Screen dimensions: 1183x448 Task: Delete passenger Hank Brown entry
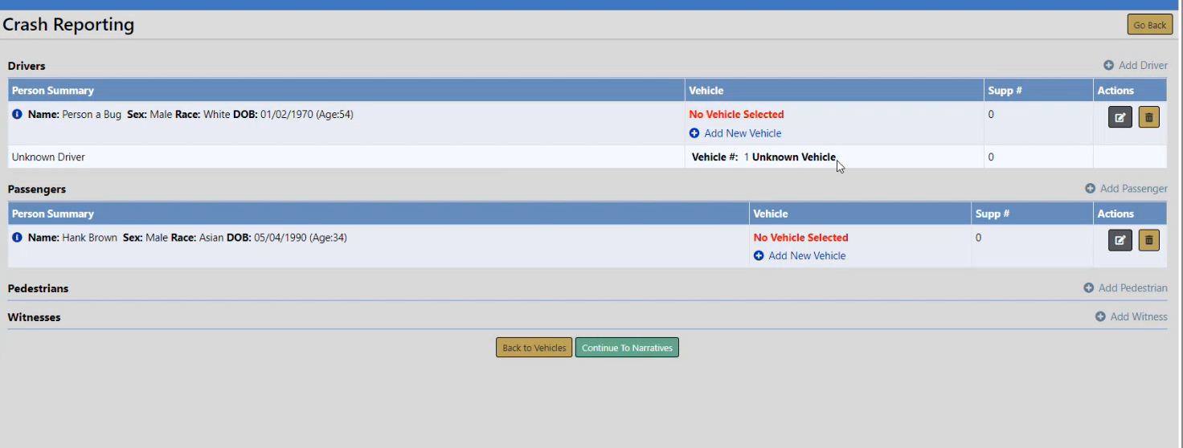pyautogui.click(x=1148, y=240)
